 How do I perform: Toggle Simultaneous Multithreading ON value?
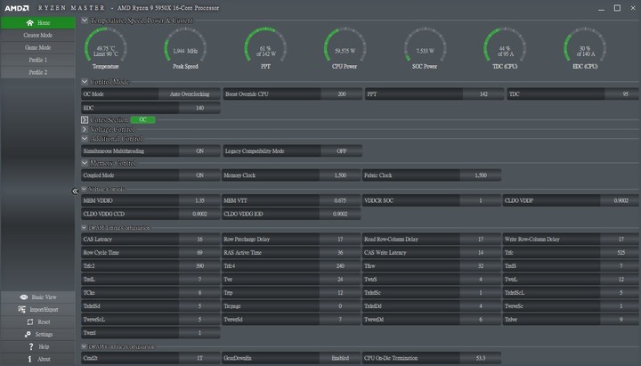(199, 150)
